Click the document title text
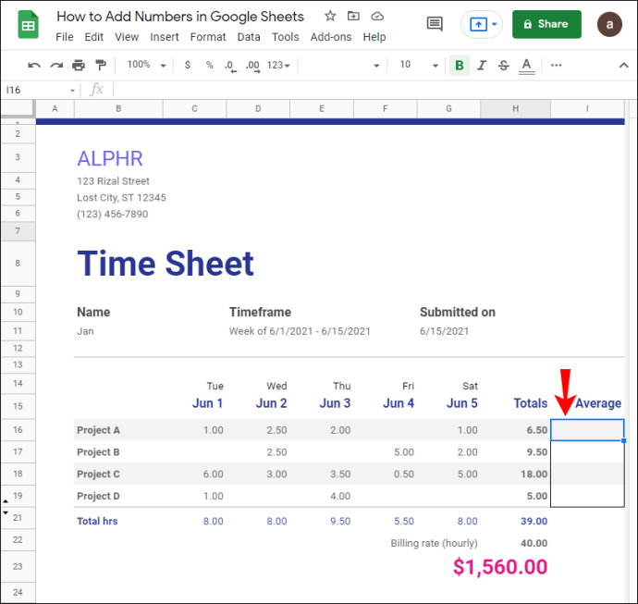This screenshot has height=604, width=638. pyautogui.click(x=180, y=17)
